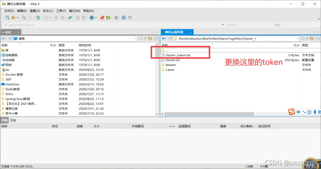Close the 腾讯云服务器 remote tab
Image resolution: width=321 pixels, height=169 pixels.
click(190, 32)
